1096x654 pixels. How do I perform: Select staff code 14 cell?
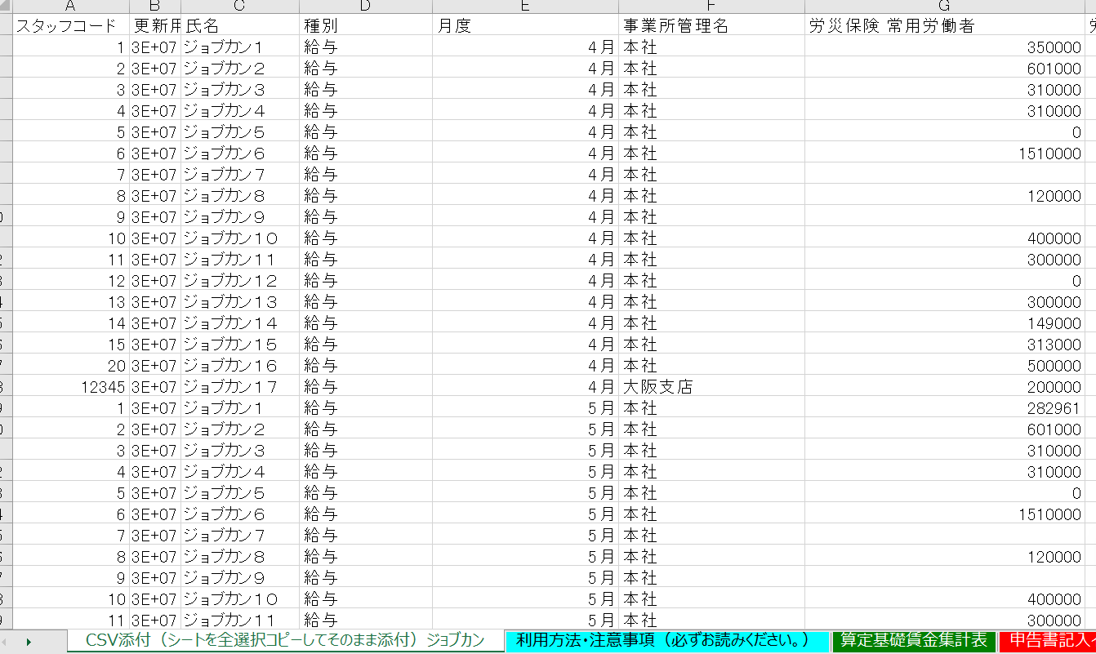tap(71, 323)
